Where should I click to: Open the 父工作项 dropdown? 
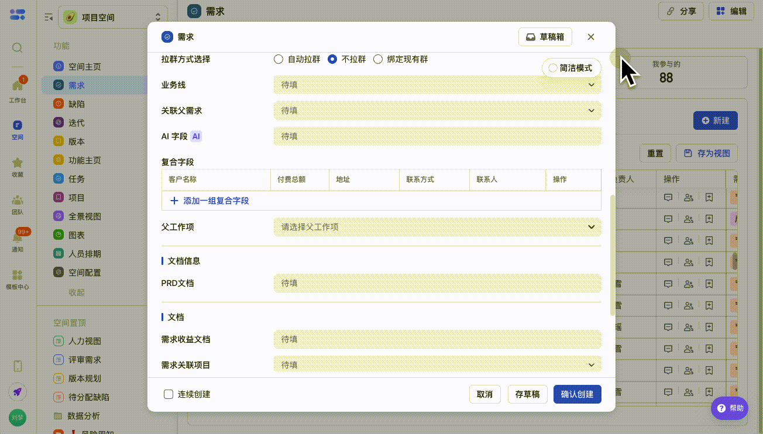[437, 227]
